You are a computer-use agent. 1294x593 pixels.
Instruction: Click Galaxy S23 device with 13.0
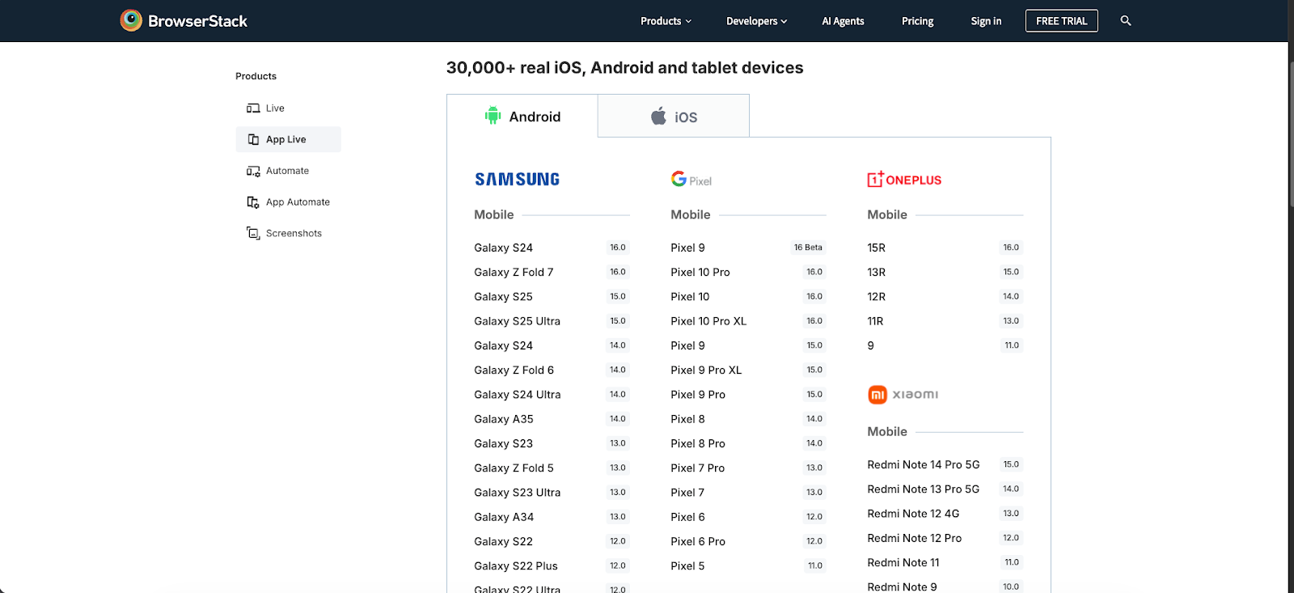503,443
